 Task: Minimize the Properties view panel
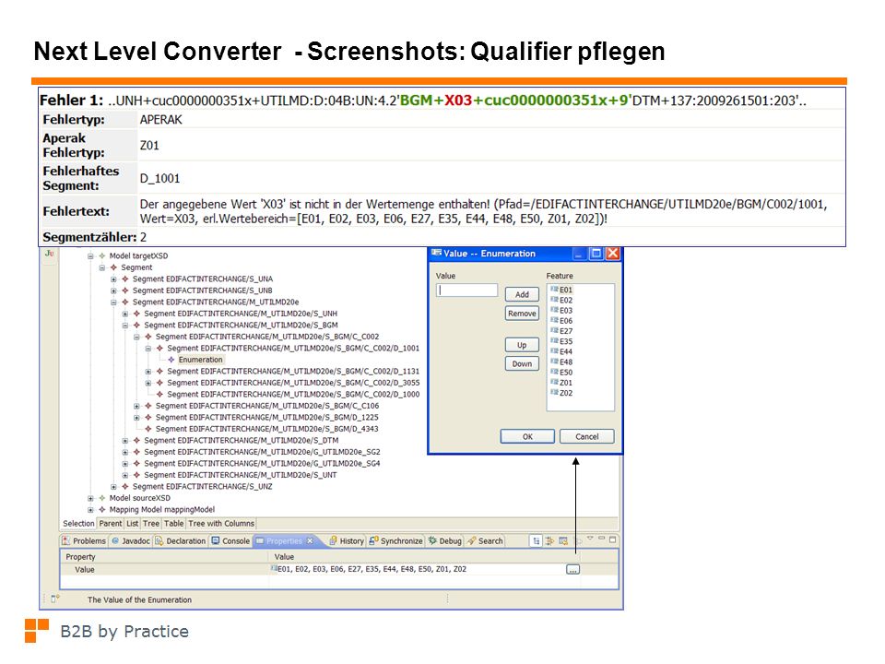pyautogui.click(x=602, y=538)
